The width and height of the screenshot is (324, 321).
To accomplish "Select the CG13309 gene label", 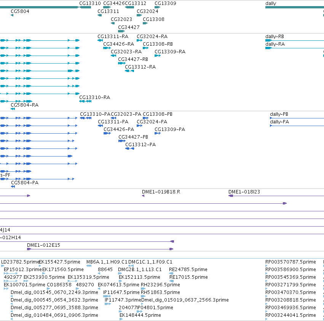I will pyautogui.click(x=165, y=3).
